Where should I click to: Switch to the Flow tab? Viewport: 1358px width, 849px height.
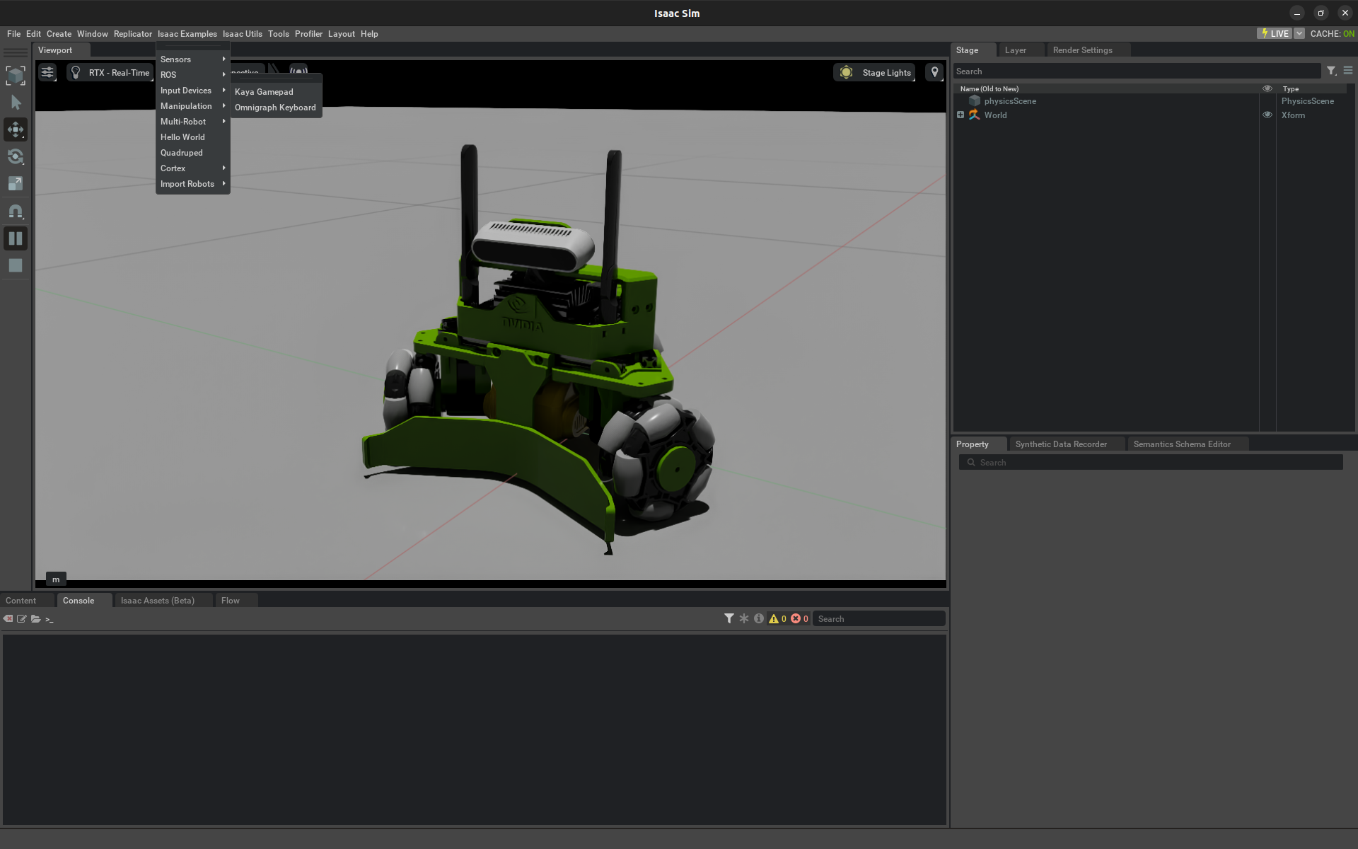pos(230,601)
